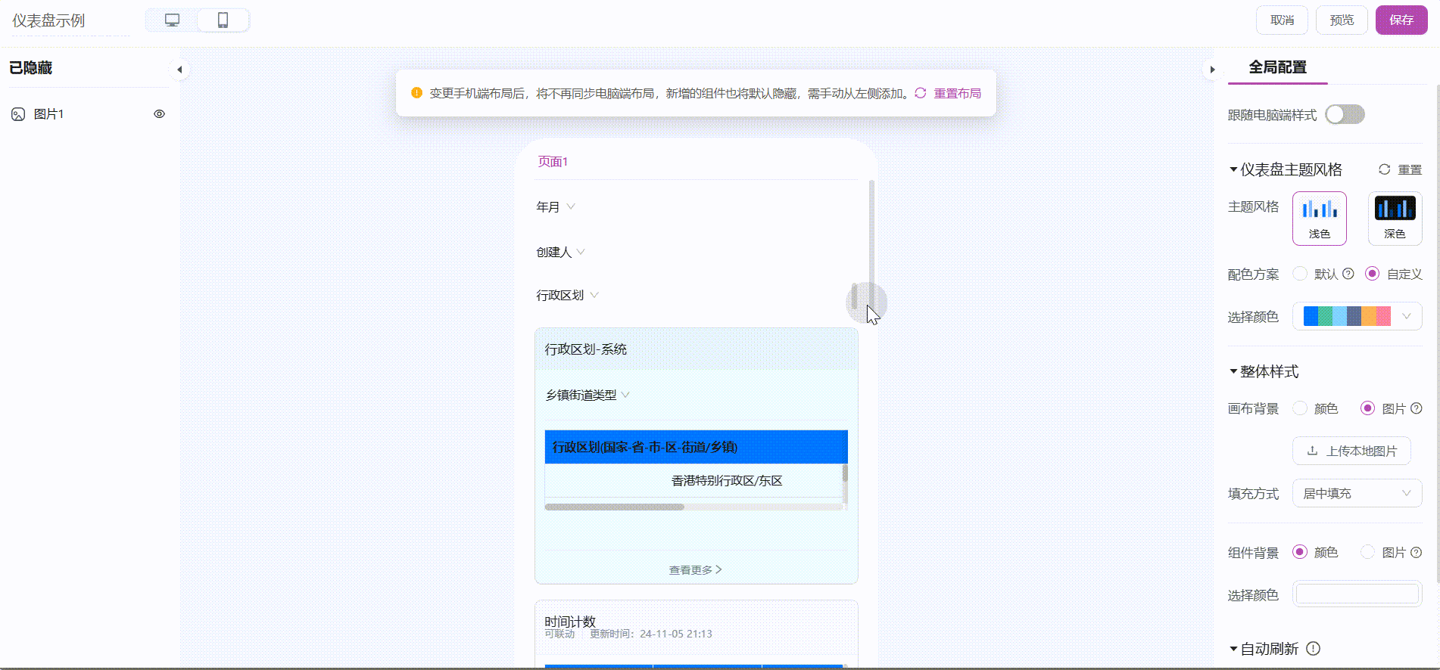
Task: Click table cell 香港特别行政区/东区
Action: [727, 481]
